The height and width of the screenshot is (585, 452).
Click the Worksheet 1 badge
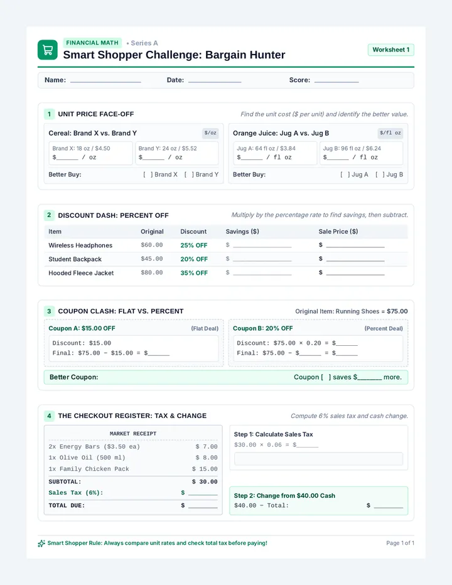(x=390, y=50)
